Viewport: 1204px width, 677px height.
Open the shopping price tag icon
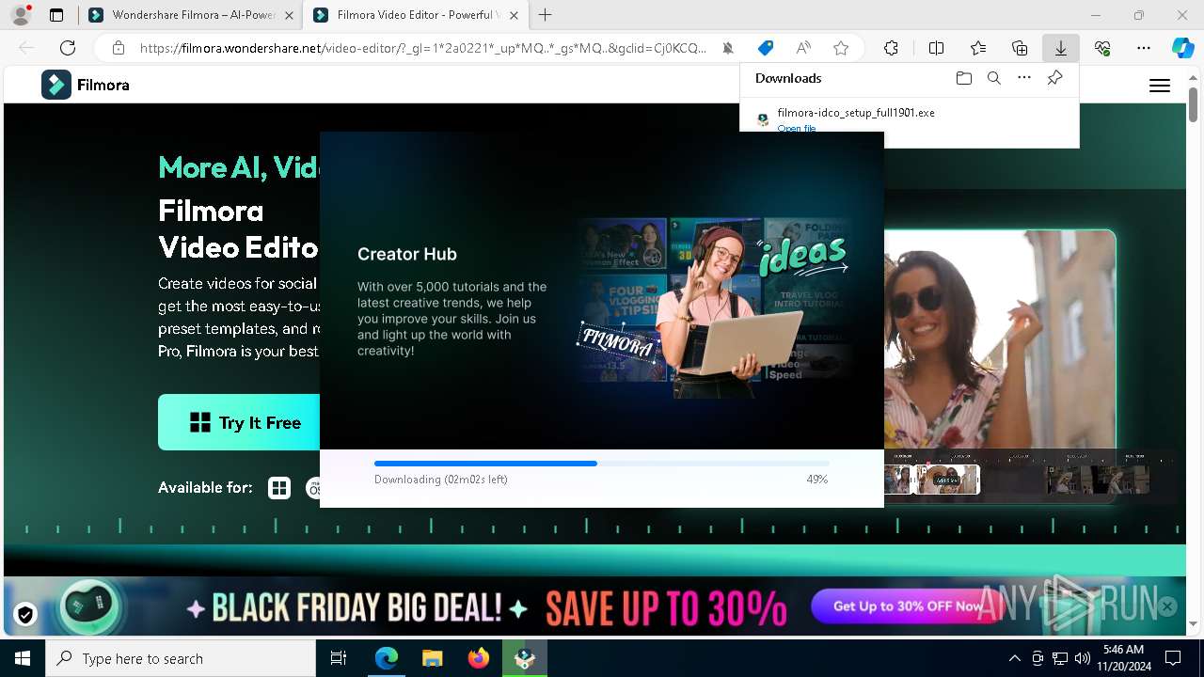[766, 48]
